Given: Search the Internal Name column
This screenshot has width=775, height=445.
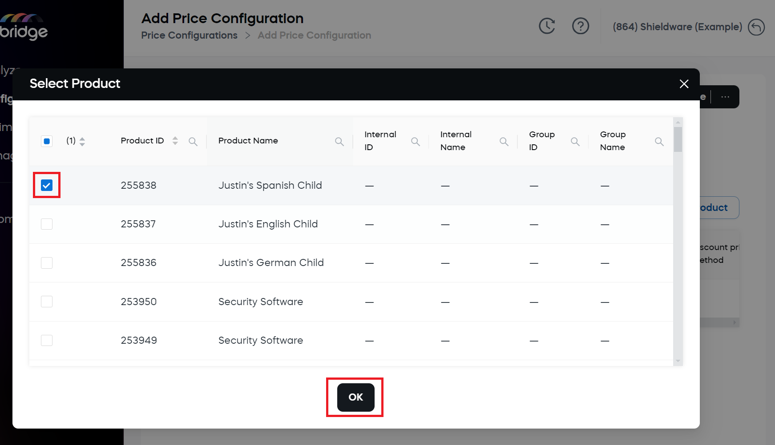Looking at the screenshot, I should [504, 141].
